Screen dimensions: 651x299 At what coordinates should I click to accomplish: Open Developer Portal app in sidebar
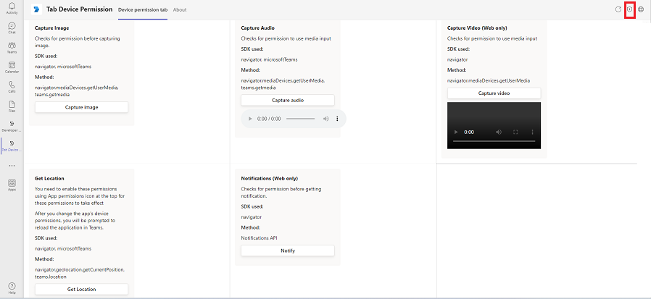(x=12, y=126)
